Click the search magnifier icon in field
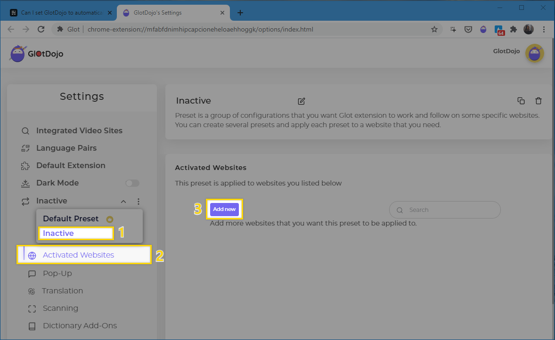The width and height of the screenshot is (555, 340). [x=400, y=210]
